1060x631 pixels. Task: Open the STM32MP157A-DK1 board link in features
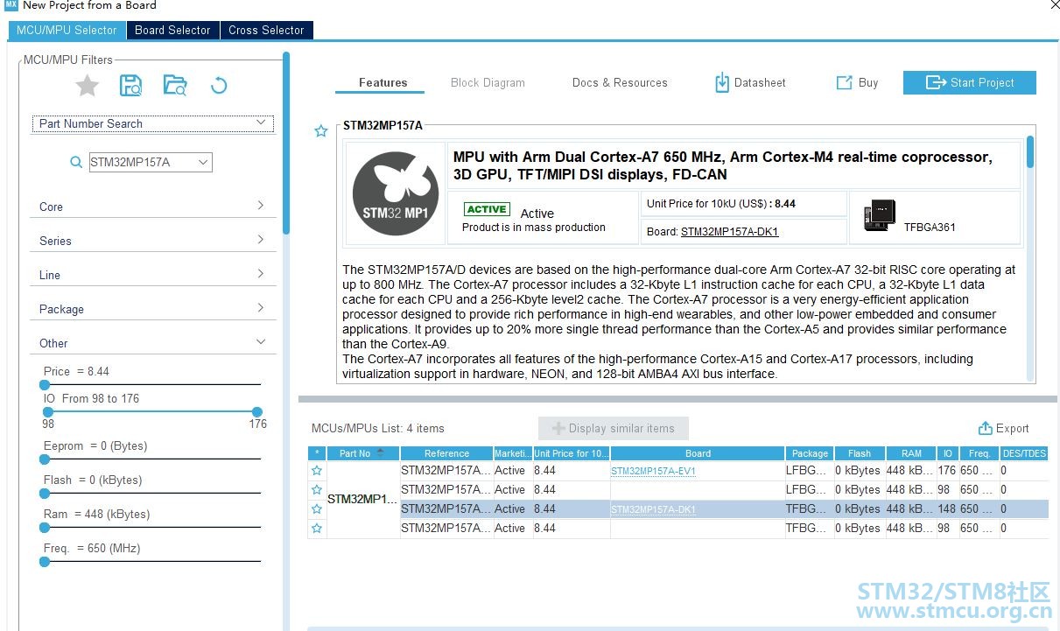[729, 232]
